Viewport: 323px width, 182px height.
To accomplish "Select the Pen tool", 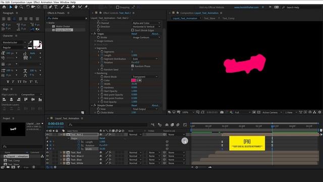I will (x=50, y=7).
